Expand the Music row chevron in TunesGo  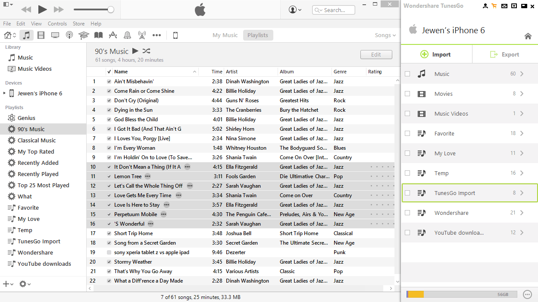(x=522, y=74)
